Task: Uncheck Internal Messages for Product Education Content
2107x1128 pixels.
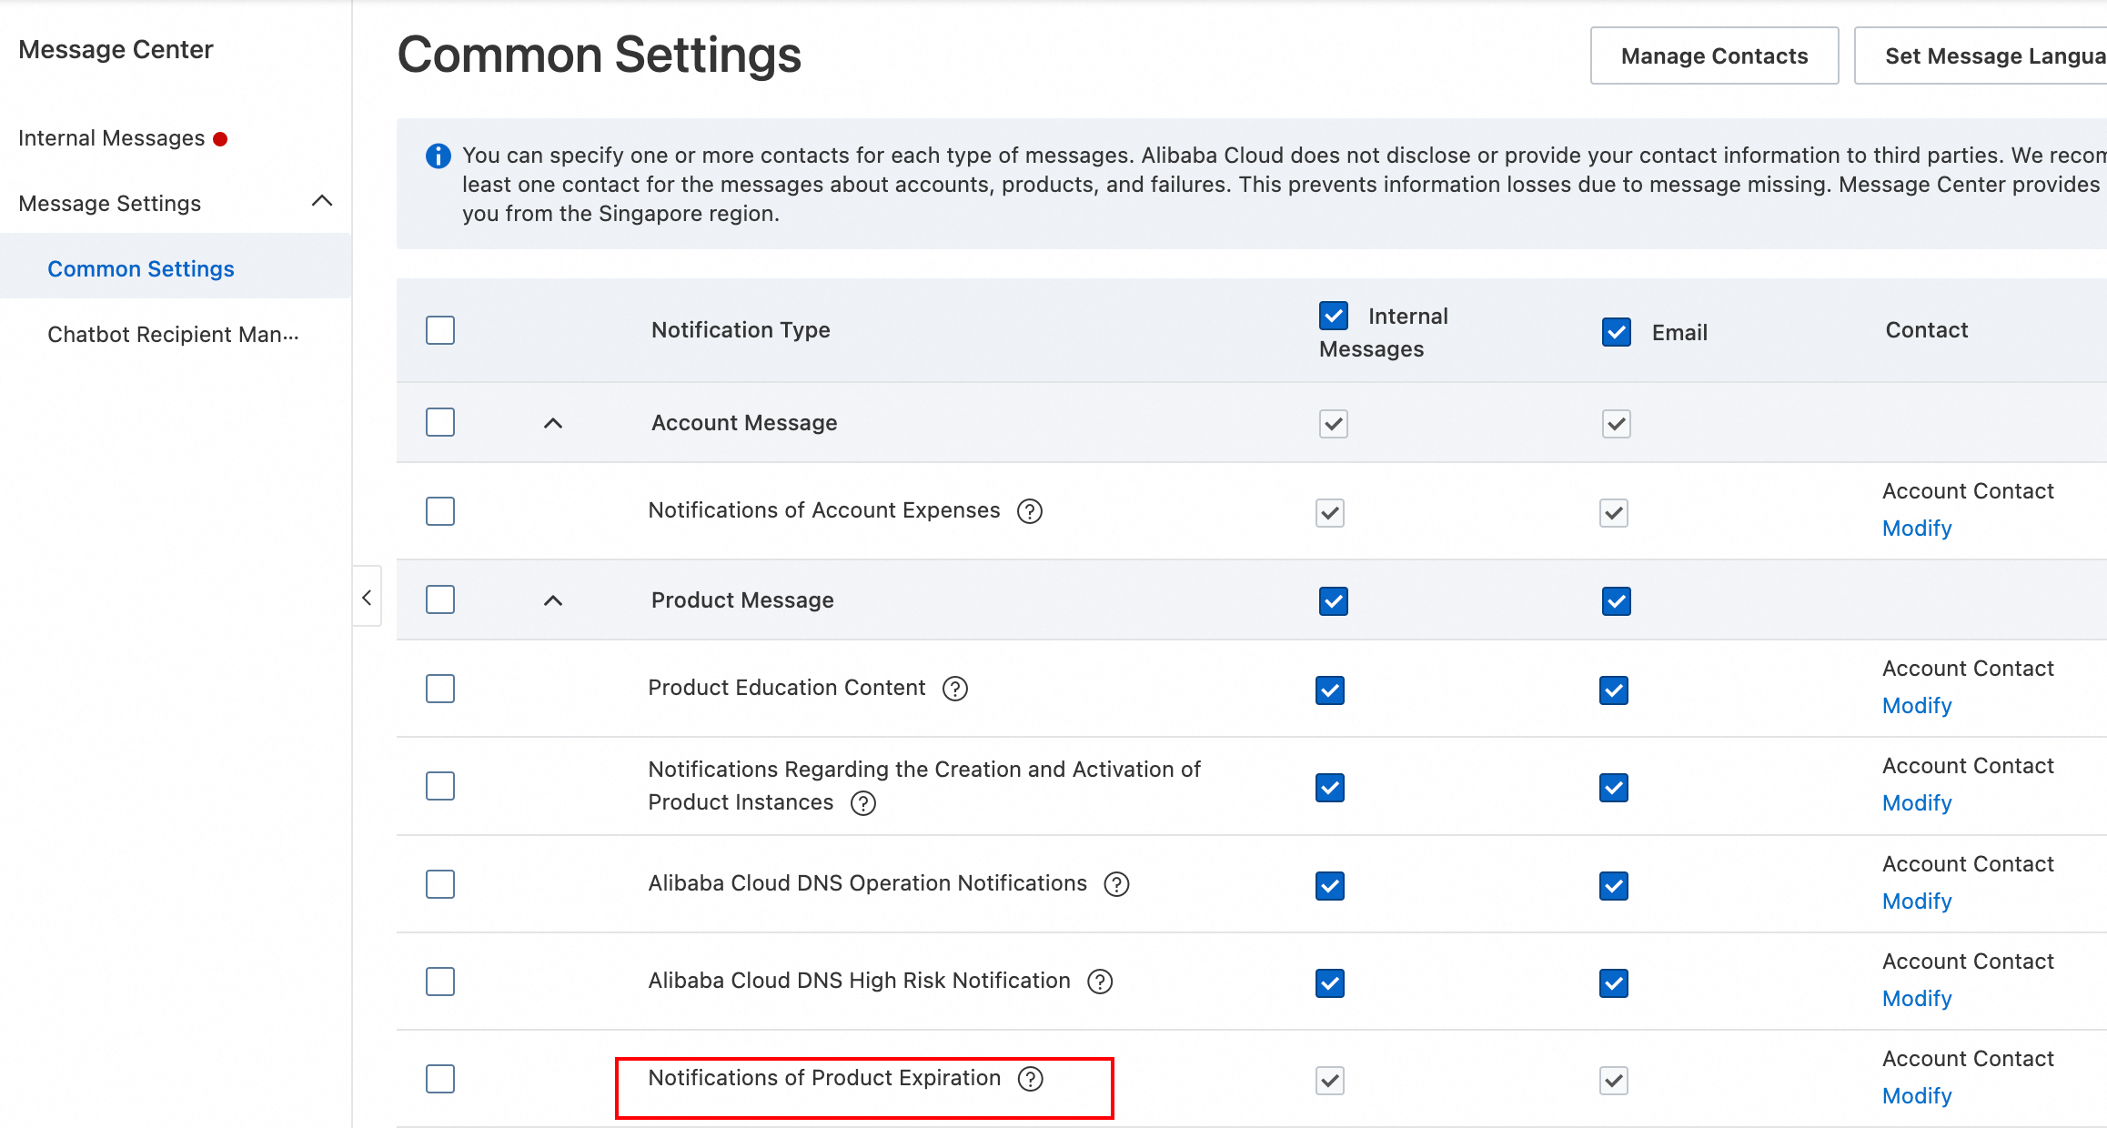Action: pos(1329,690)
